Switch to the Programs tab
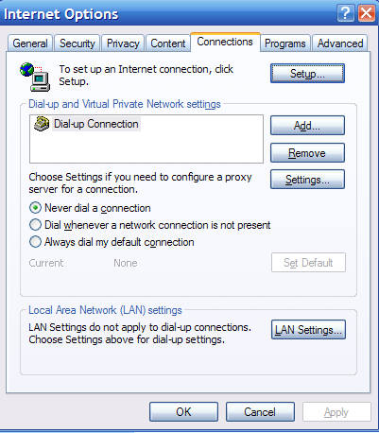 tap(285, 43)
